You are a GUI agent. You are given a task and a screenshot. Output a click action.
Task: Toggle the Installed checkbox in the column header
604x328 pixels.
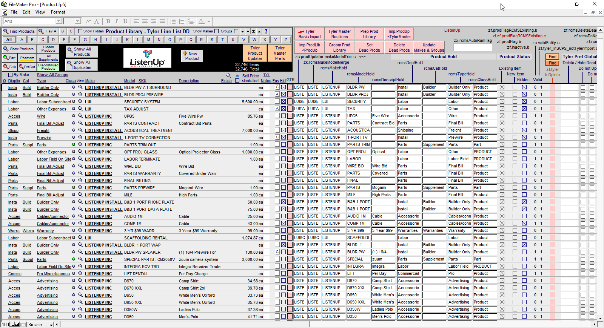tap(237, 81)
